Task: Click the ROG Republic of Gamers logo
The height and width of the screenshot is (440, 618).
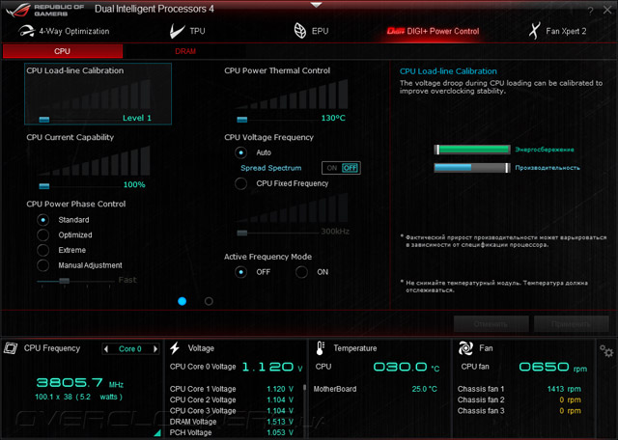Action: click(x=45, y=11)
